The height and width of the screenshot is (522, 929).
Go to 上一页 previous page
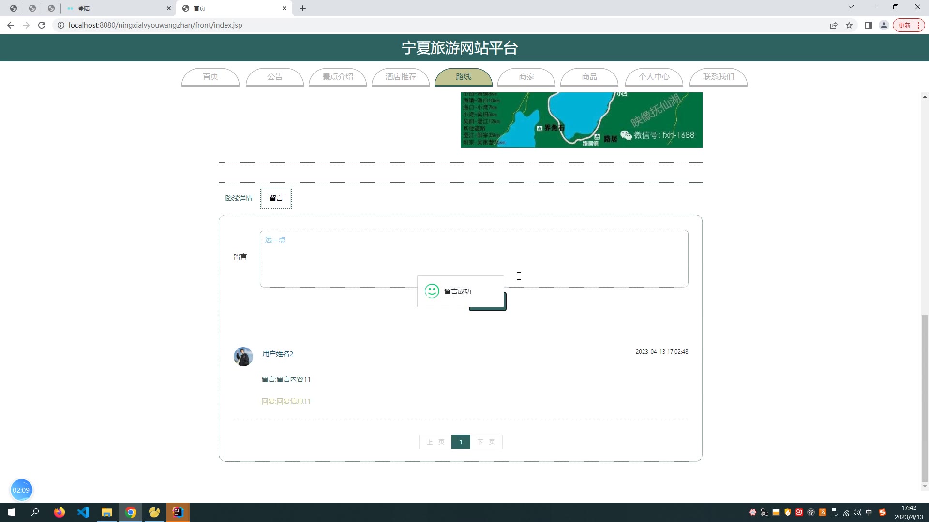[x=435, y=442]
